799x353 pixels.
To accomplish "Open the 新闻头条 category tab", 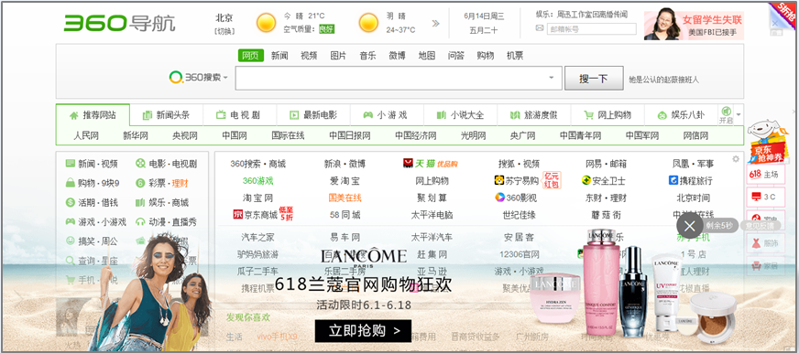I will [x=166, y=115].
